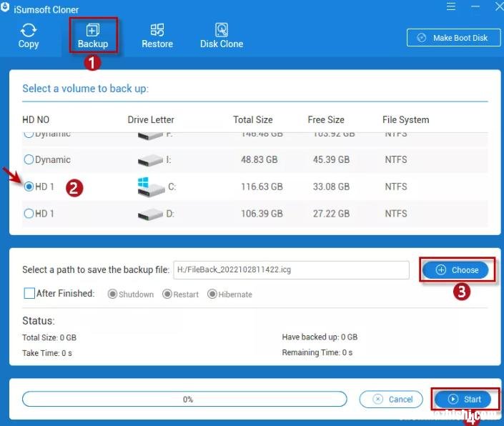Image resolution: width=504 pixels, height=426 pixels.
Task: Choose the Shutdown radio option
Action: (x=112, y=294)
